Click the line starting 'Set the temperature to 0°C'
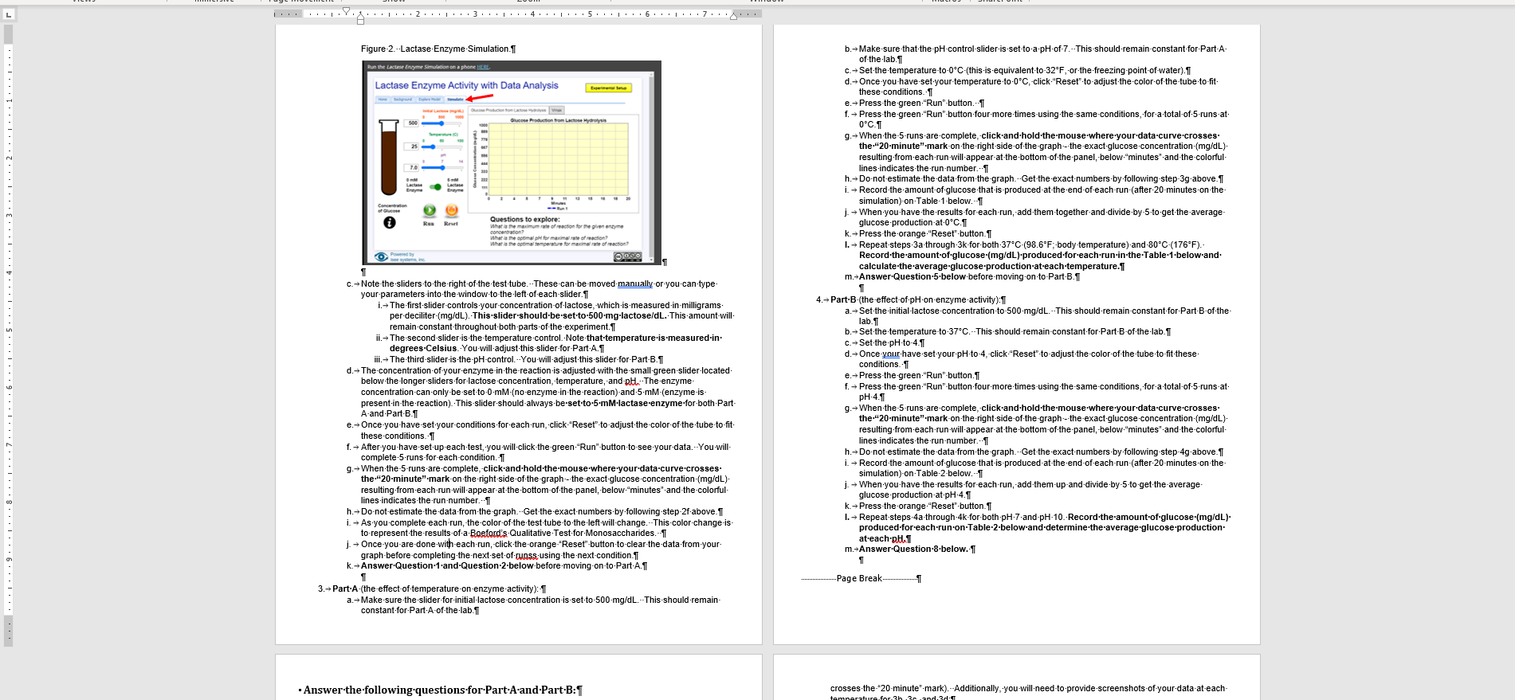1515x700 pixels. click(x=1024, y=70)
